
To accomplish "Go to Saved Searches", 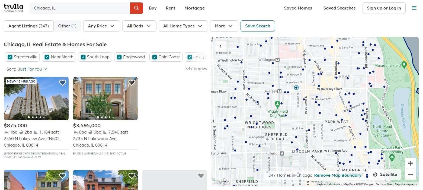I will (x=339, y=8).
